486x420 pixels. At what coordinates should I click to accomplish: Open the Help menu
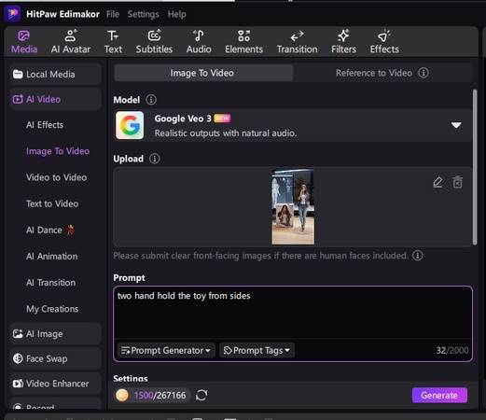[x=177, y=14]
